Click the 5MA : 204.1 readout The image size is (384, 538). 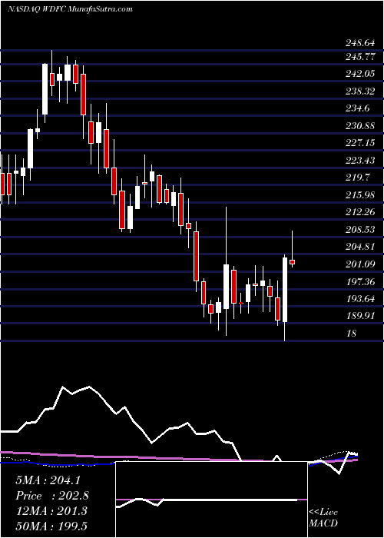(x=48, y=480)
